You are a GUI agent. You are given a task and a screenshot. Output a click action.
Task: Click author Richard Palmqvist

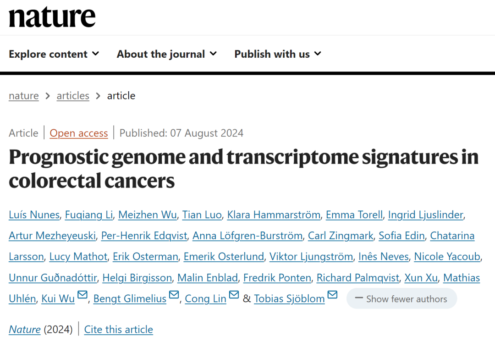[357, 278]
